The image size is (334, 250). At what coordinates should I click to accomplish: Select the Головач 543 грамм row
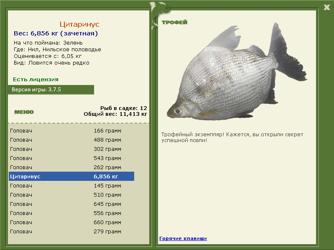pyautogui.click(x=71, y=158)
